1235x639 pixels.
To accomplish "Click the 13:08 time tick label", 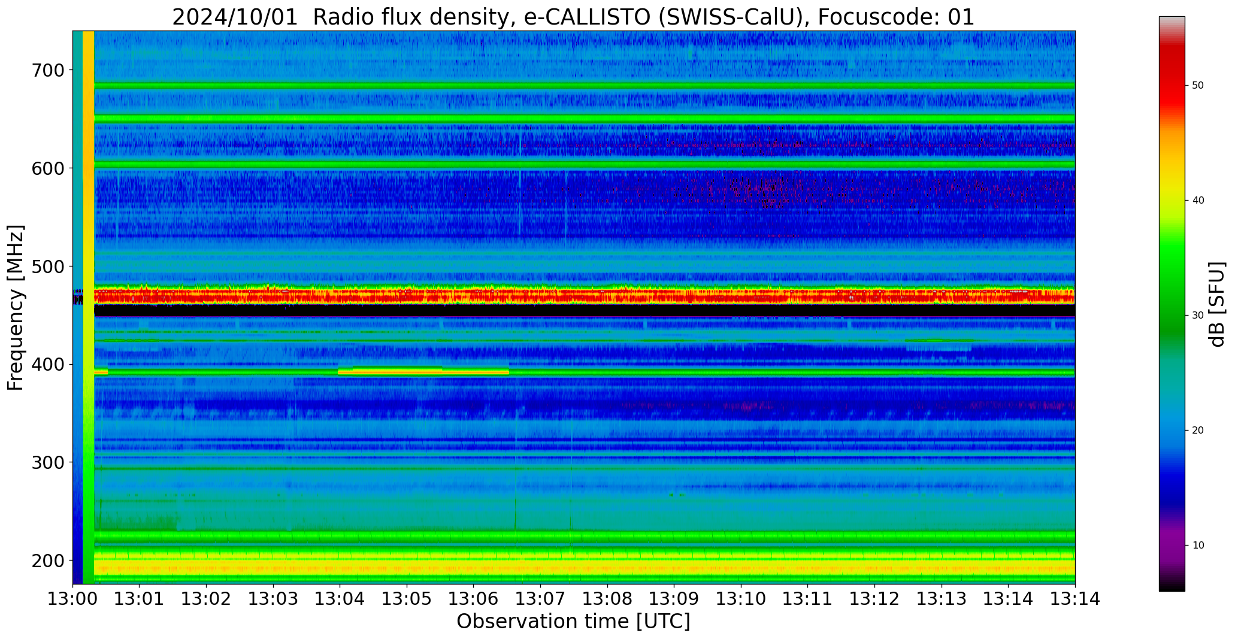I will (607, 599).
